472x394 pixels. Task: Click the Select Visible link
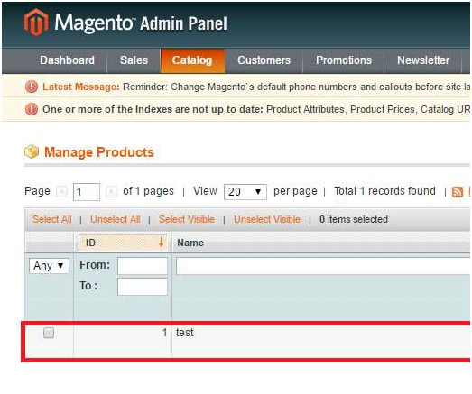[x=187, y=219]
